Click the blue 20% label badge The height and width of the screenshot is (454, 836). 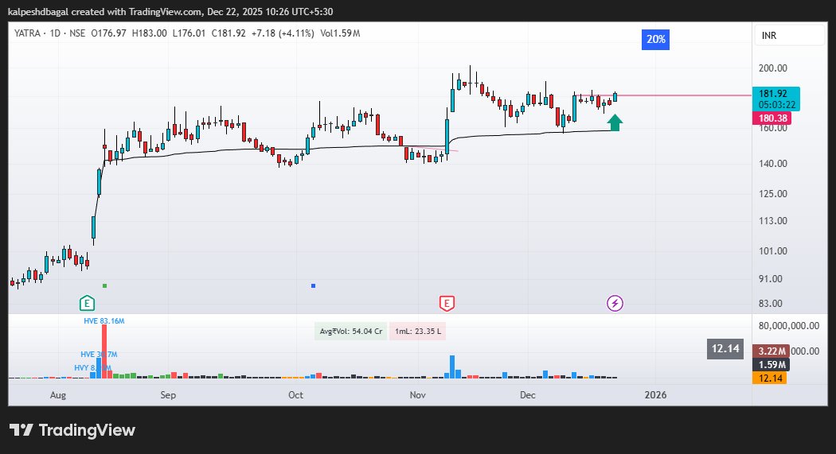click(x=655, y=40)
